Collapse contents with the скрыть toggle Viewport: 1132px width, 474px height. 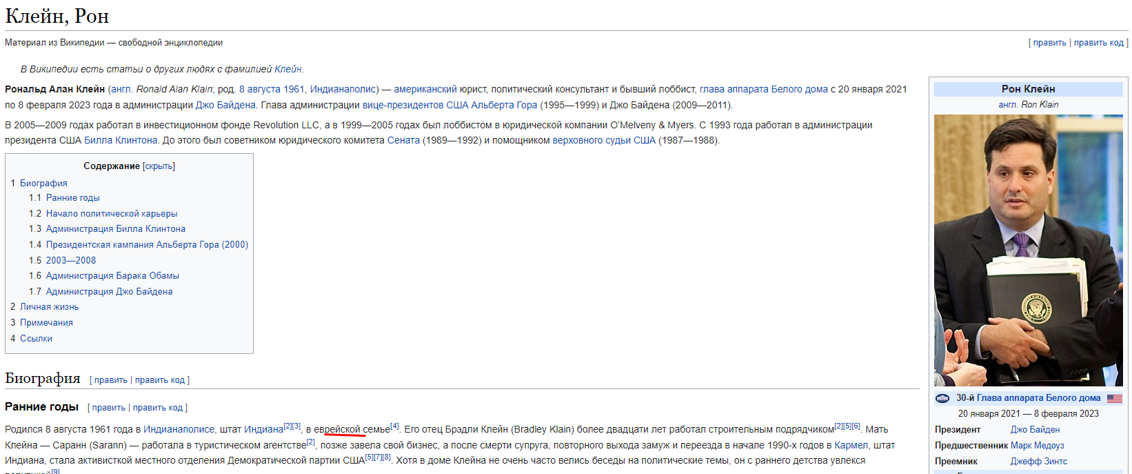pos(159,166)
